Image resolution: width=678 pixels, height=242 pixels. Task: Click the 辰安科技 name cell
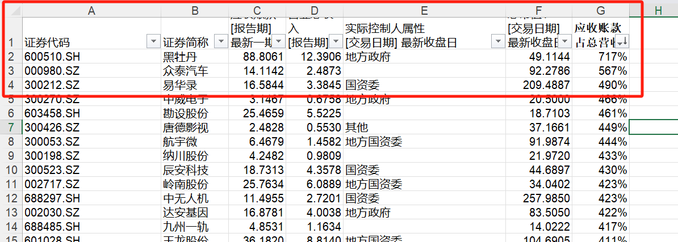point(195,171)
